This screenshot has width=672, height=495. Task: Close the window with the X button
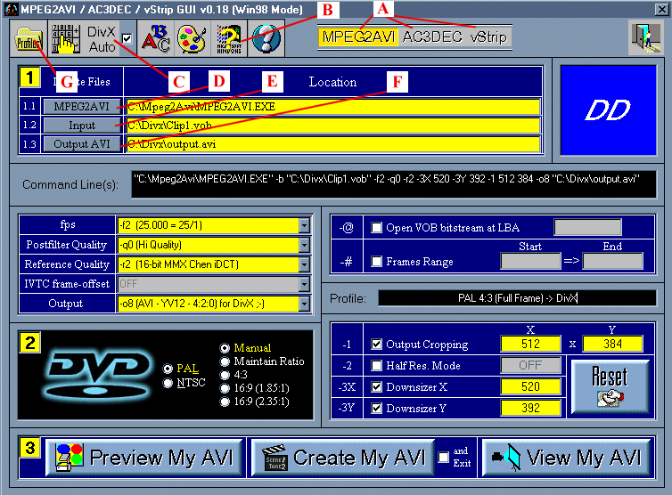point(661,9)
